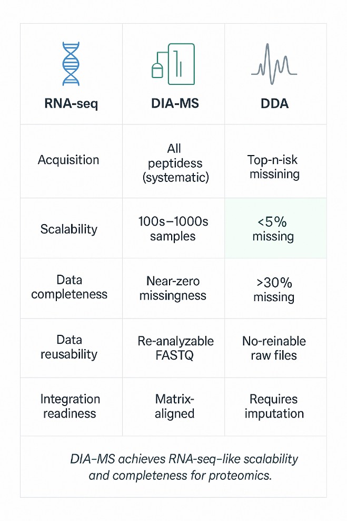
Task: Click the Data reusability row label
Action: 68,347
